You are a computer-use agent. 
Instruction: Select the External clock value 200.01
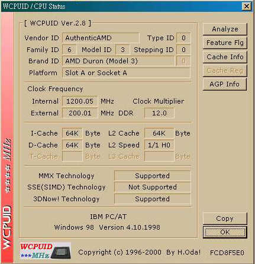pos(80,113)
